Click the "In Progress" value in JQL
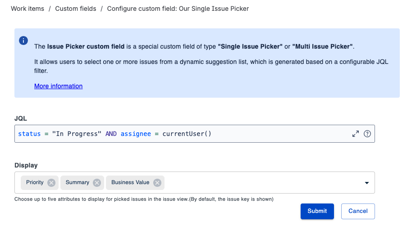 (76, 134)
